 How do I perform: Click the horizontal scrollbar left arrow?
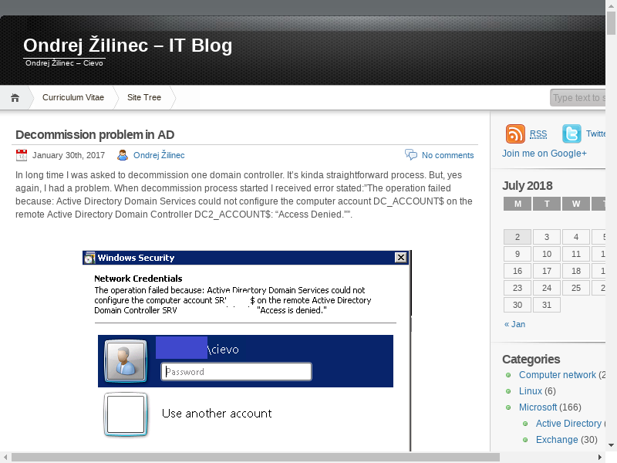pyautogui.click(x=5, y=457)
